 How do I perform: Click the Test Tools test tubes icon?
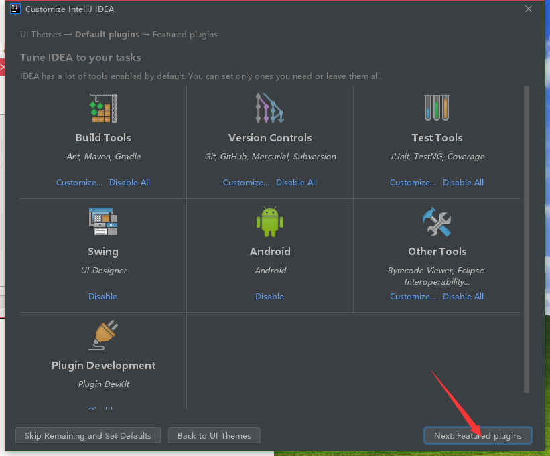437,108
